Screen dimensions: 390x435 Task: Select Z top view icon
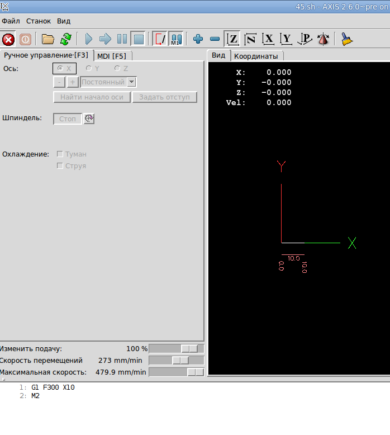coord(232,39)
